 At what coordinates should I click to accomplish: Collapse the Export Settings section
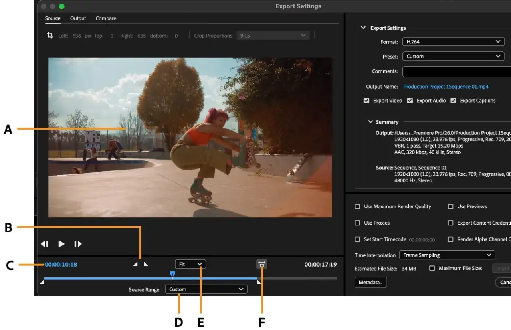click(363, 28)
